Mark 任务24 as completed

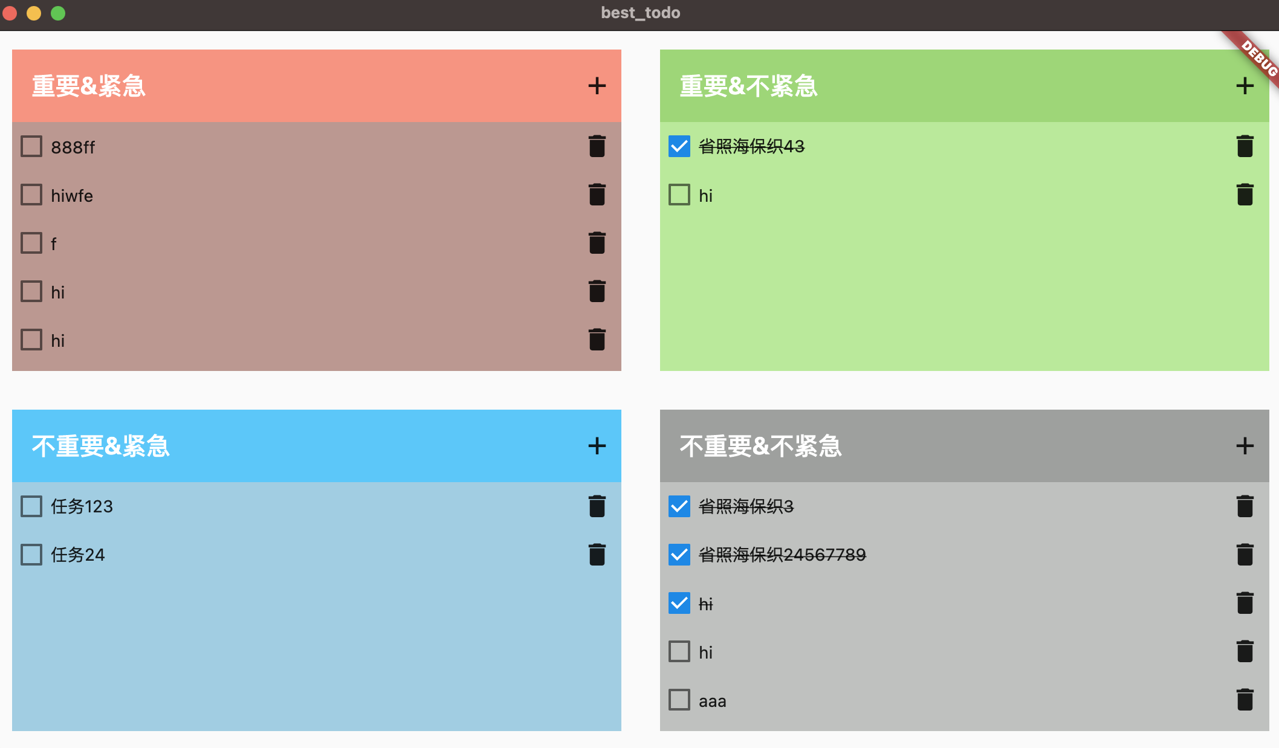31,555
